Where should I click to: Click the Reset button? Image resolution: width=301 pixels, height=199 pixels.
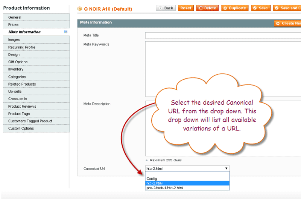pos(186,8)
